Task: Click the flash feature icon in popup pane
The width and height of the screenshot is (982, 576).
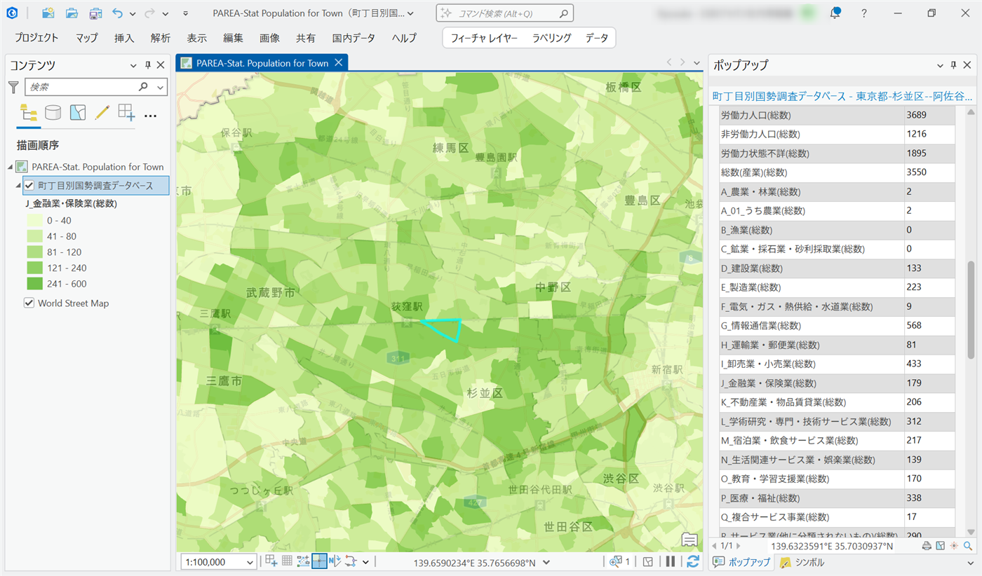Action: coord(954,546)
